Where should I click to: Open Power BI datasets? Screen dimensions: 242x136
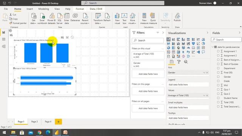click(51, 19)
